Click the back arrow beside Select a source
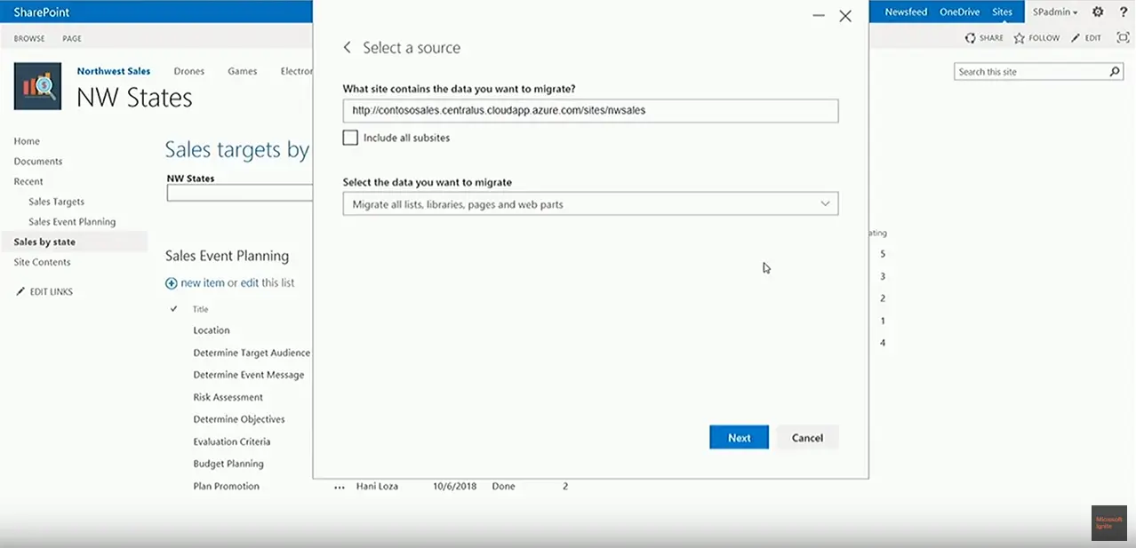 click(348, 48)
